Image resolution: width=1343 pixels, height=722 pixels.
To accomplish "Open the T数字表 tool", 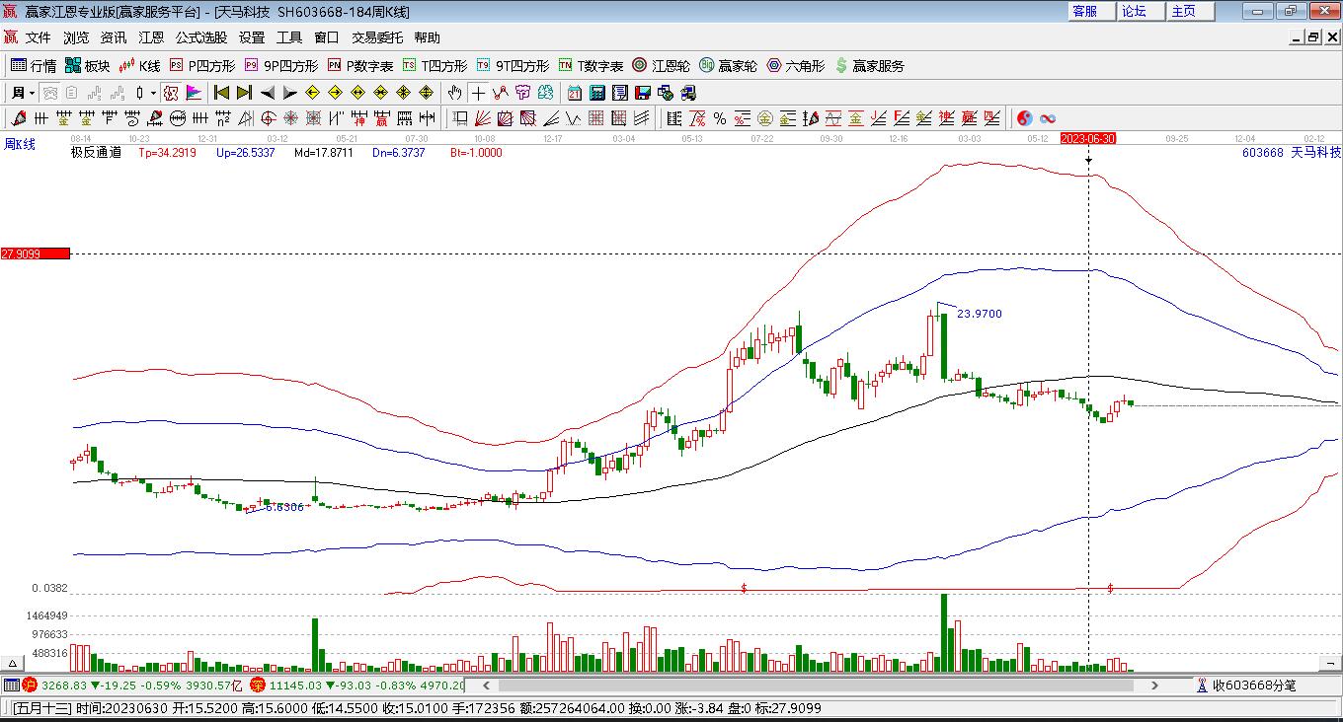I will 592,66.
